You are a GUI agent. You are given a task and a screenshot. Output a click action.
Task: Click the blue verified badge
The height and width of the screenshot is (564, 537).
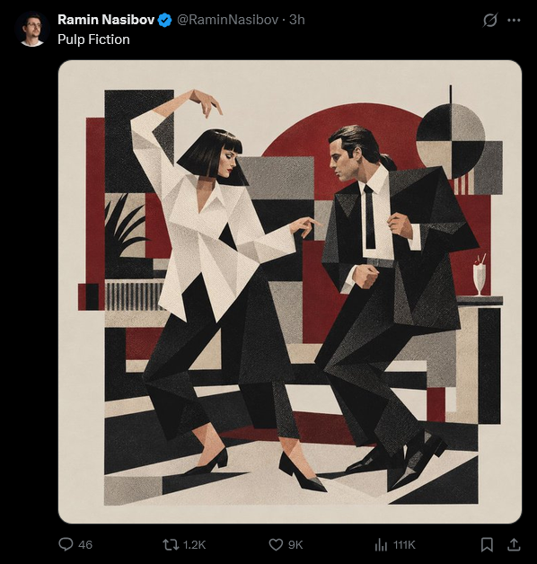pyautogui.click(x=164, y=20)
